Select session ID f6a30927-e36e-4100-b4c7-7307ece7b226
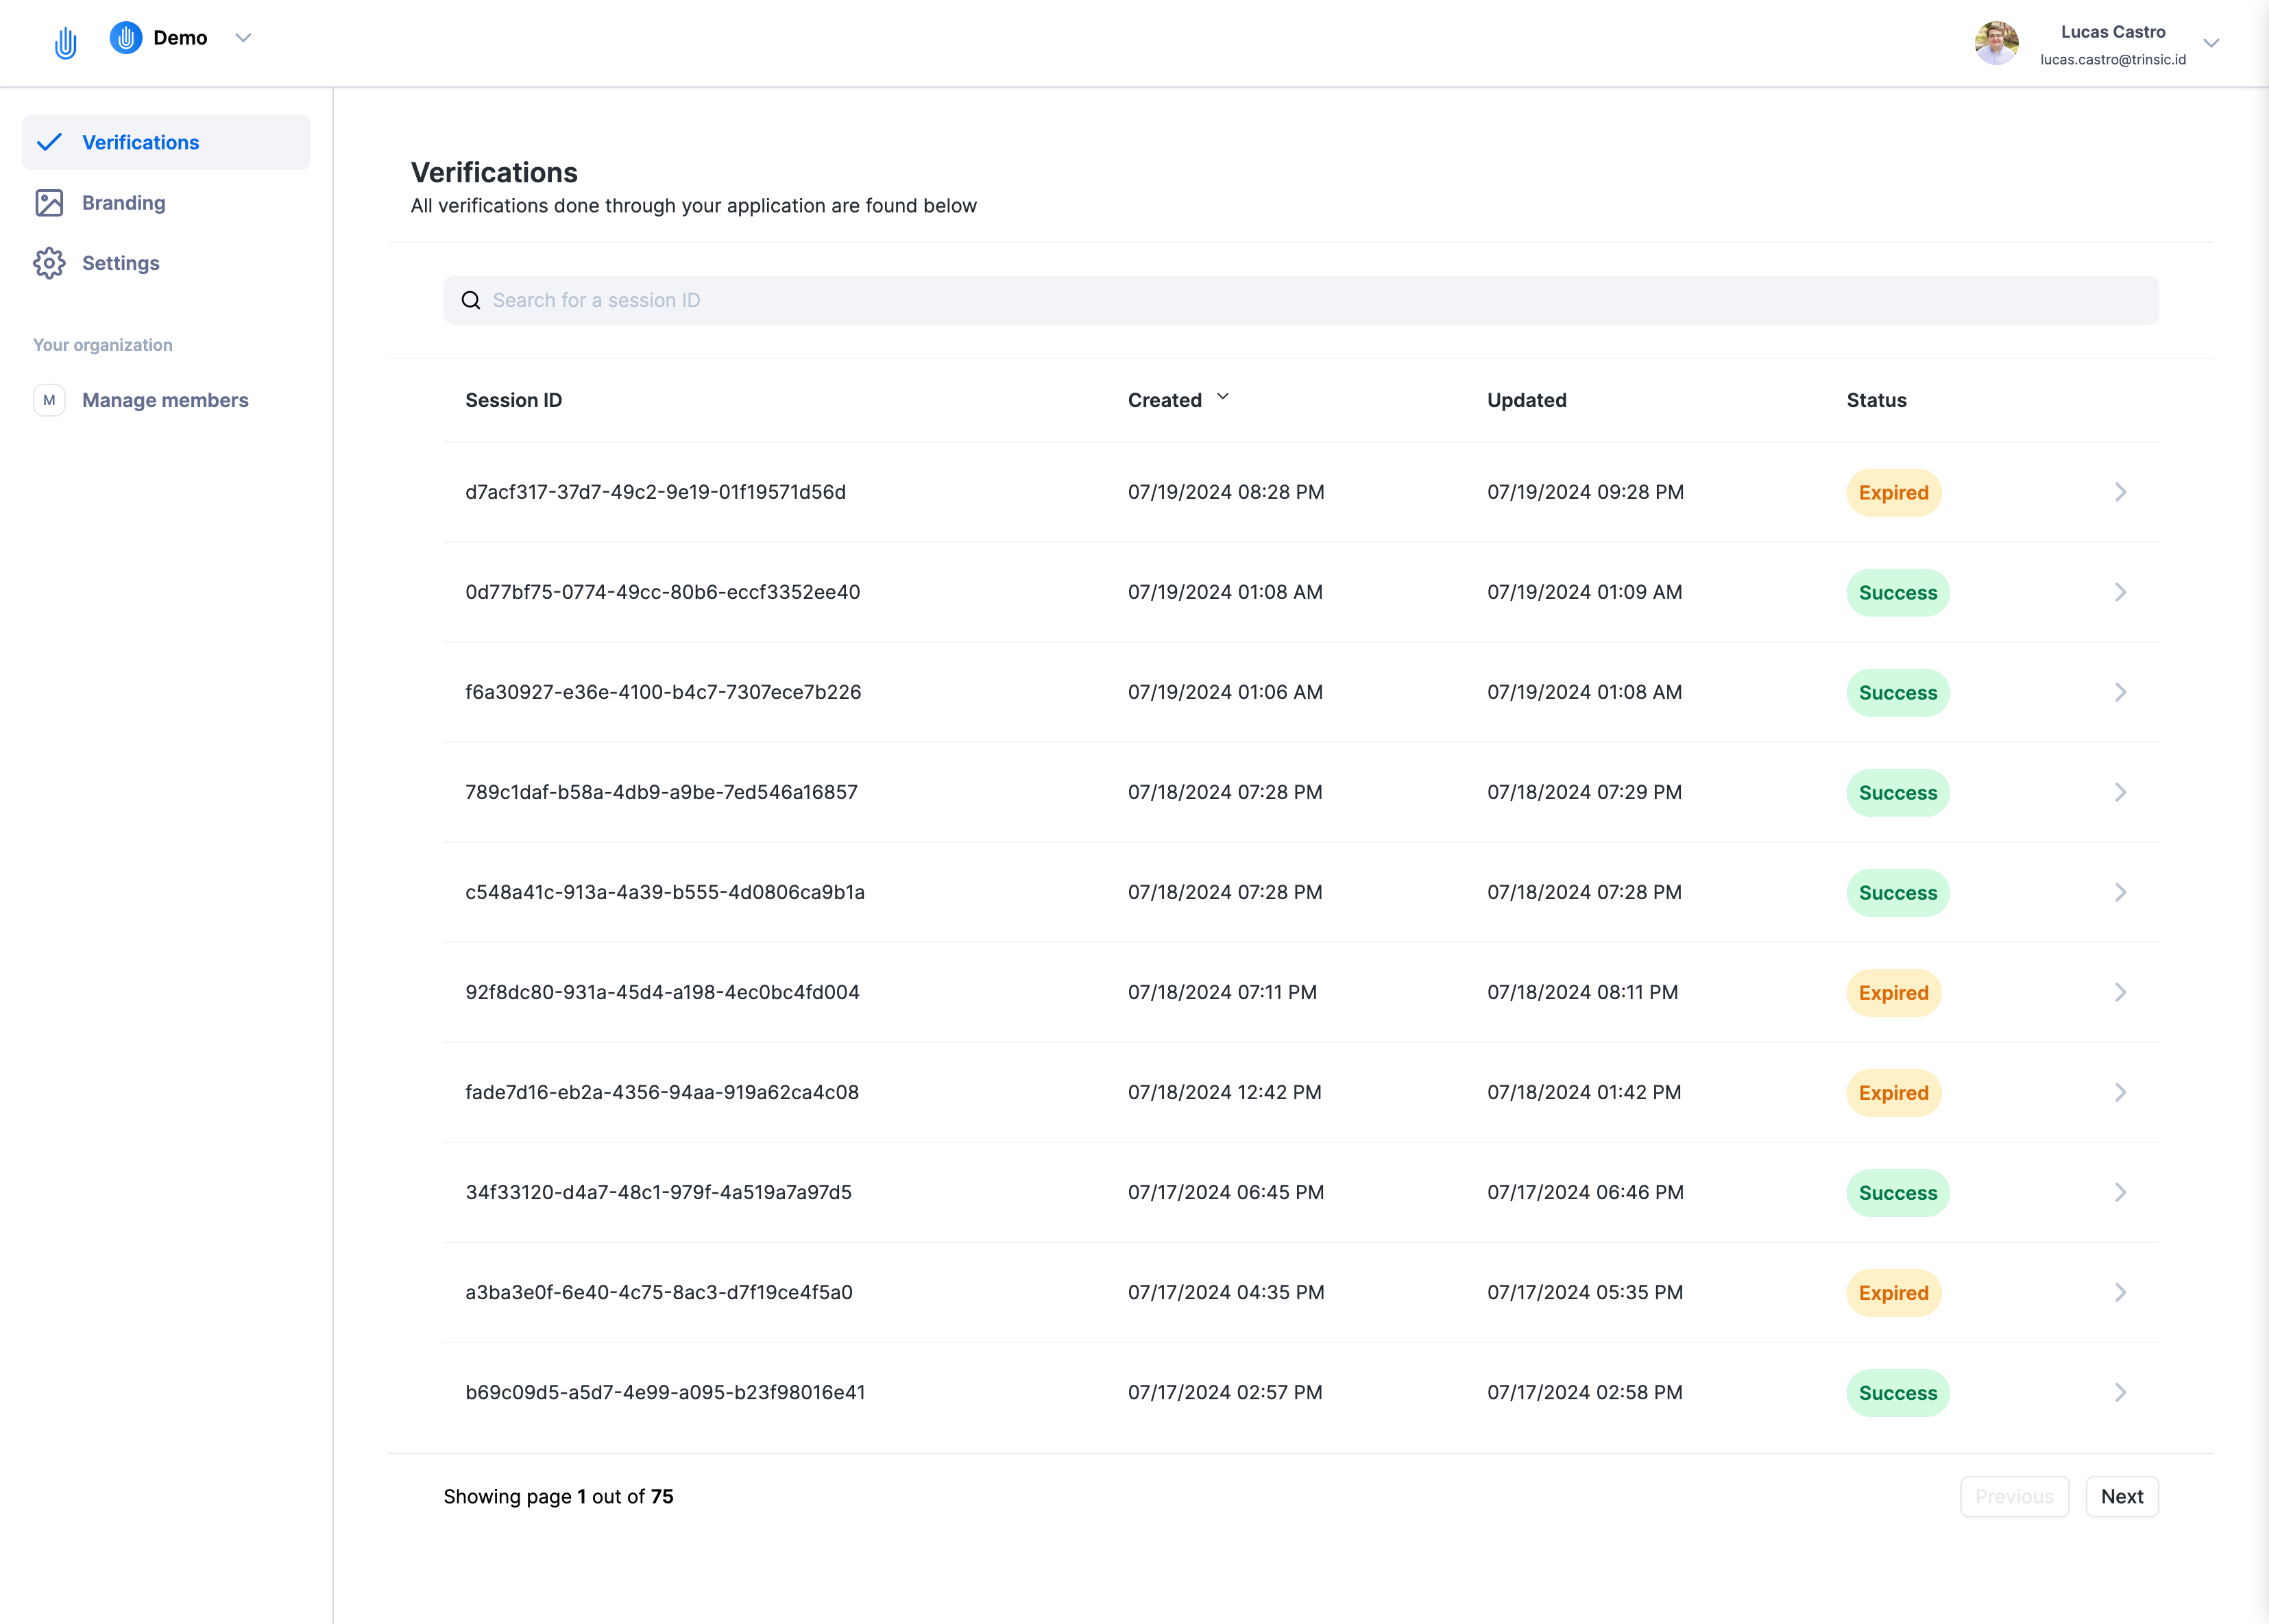Image resolution: width=2269 pixels, height=1624 pixels. point(662,692)
